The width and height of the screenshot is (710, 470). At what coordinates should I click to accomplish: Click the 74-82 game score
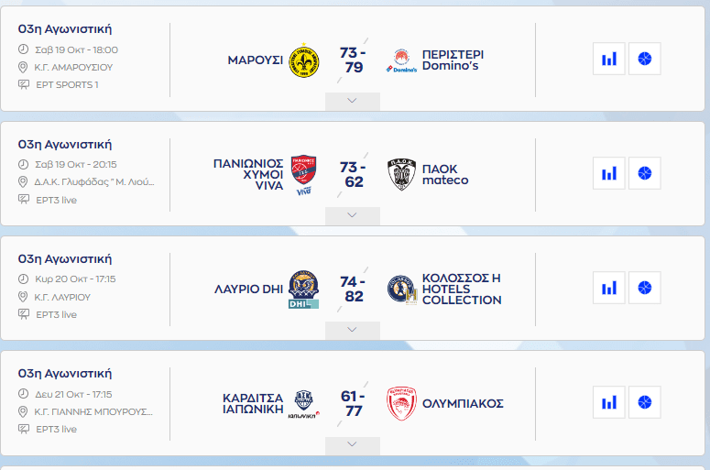(x=353, y=289)
